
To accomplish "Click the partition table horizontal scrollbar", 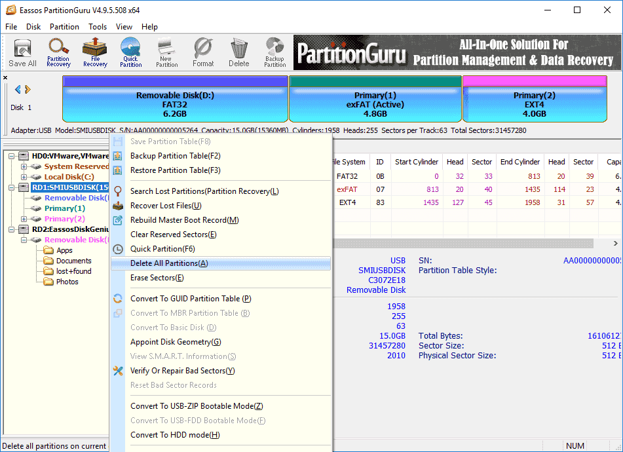I will tap(463, 243).
